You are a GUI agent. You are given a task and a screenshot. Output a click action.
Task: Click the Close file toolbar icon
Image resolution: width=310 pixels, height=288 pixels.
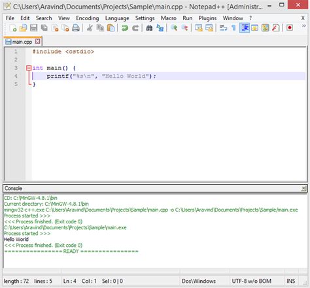coord(55,28)
